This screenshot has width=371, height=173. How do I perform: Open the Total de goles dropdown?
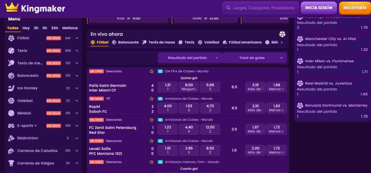point(254,58)
